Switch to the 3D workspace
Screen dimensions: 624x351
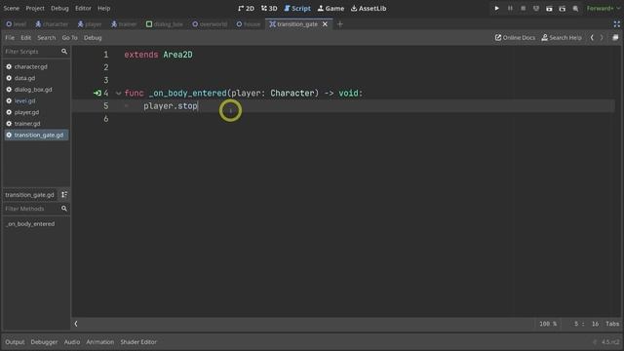tap(269, 8)
